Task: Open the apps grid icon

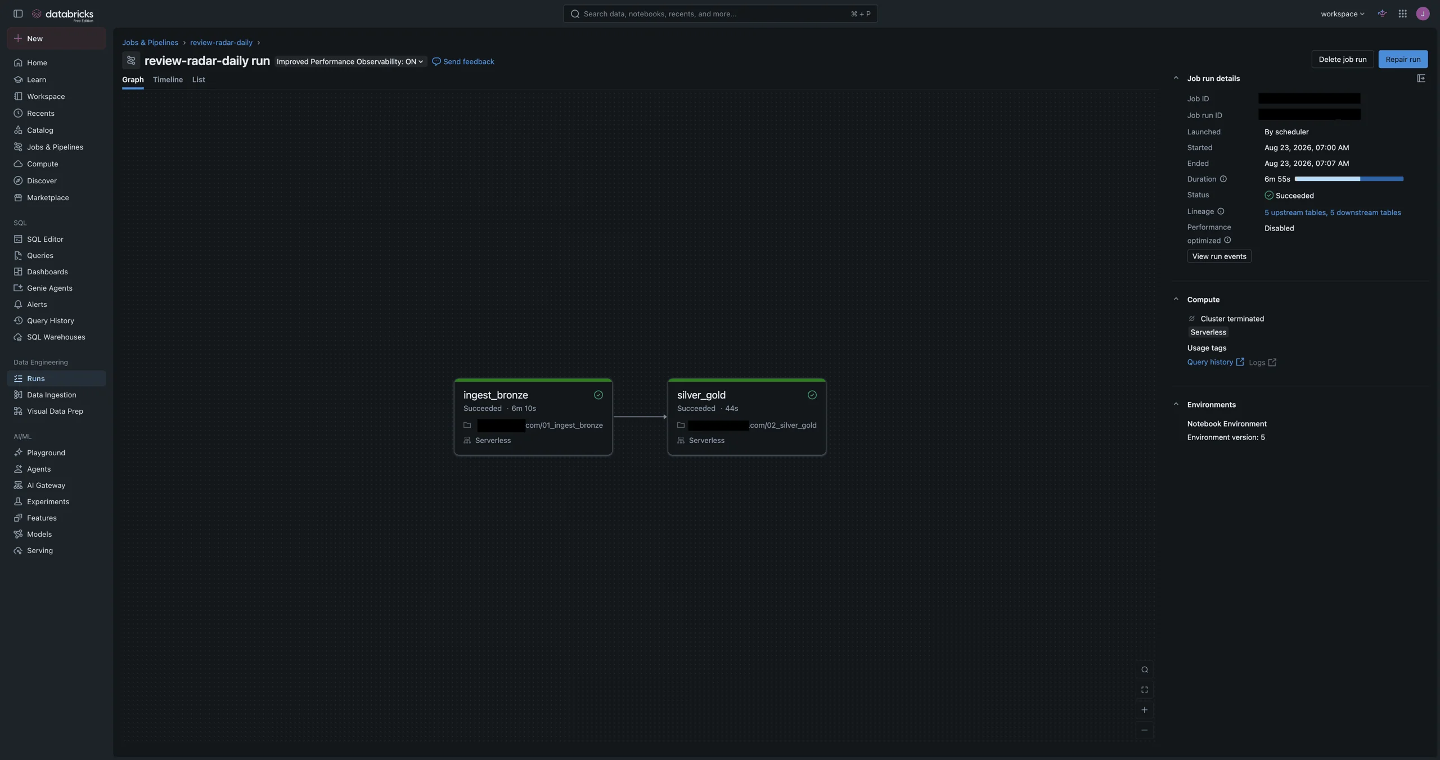Action: pyautogui.click(x=1402, y=13)
